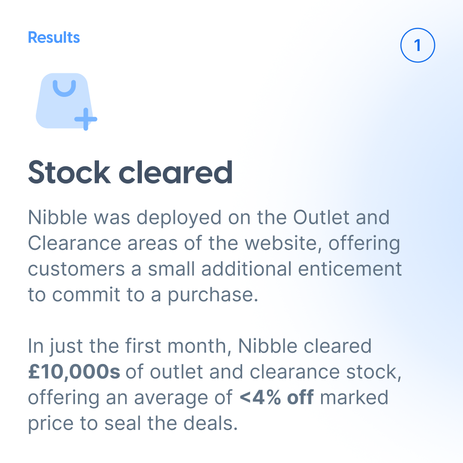Viewport: 463px width, 463px height.
Task: Click the word Nibble in the first paragraph
Action: 57,217
